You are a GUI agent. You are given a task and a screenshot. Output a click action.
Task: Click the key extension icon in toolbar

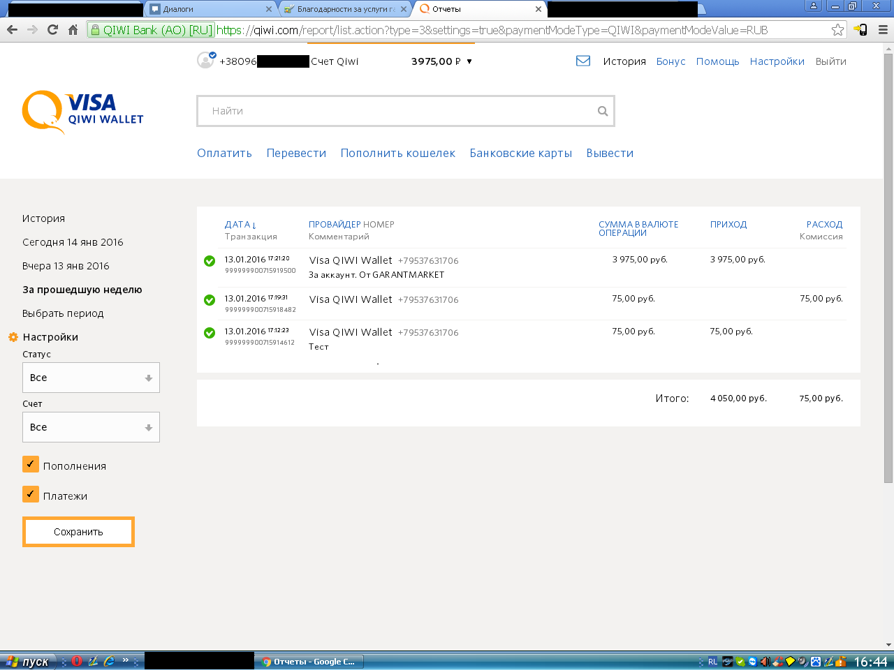click(861, 30)
